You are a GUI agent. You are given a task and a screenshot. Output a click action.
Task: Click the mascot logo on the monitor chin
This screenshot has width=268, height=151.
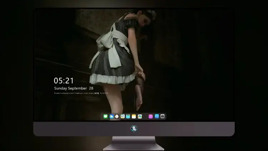click(x=134, y=128)
